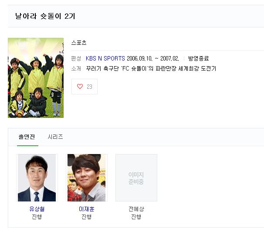Click the broadcast dates 2006.09.10. ~ 2007.02.
264x228 pixels.
153,58
